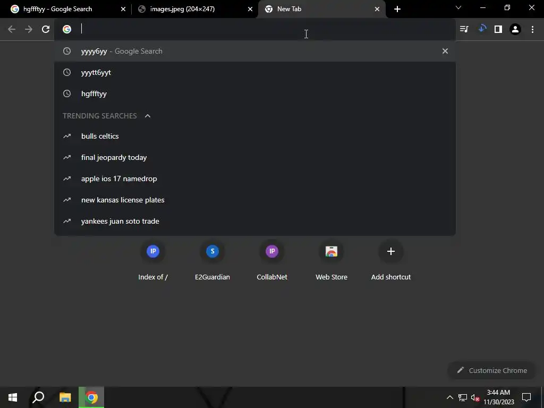This screenshot has height=408, width=544.
Task: Open Windows taskbar search
Action: tap(38, 397)
